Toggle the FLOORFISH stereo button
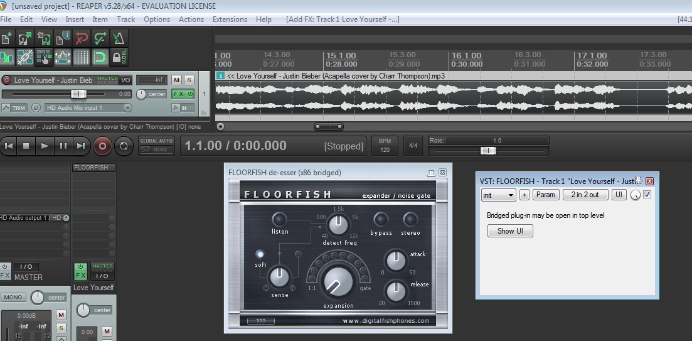 pyautogui.click(x=410, y=220)
